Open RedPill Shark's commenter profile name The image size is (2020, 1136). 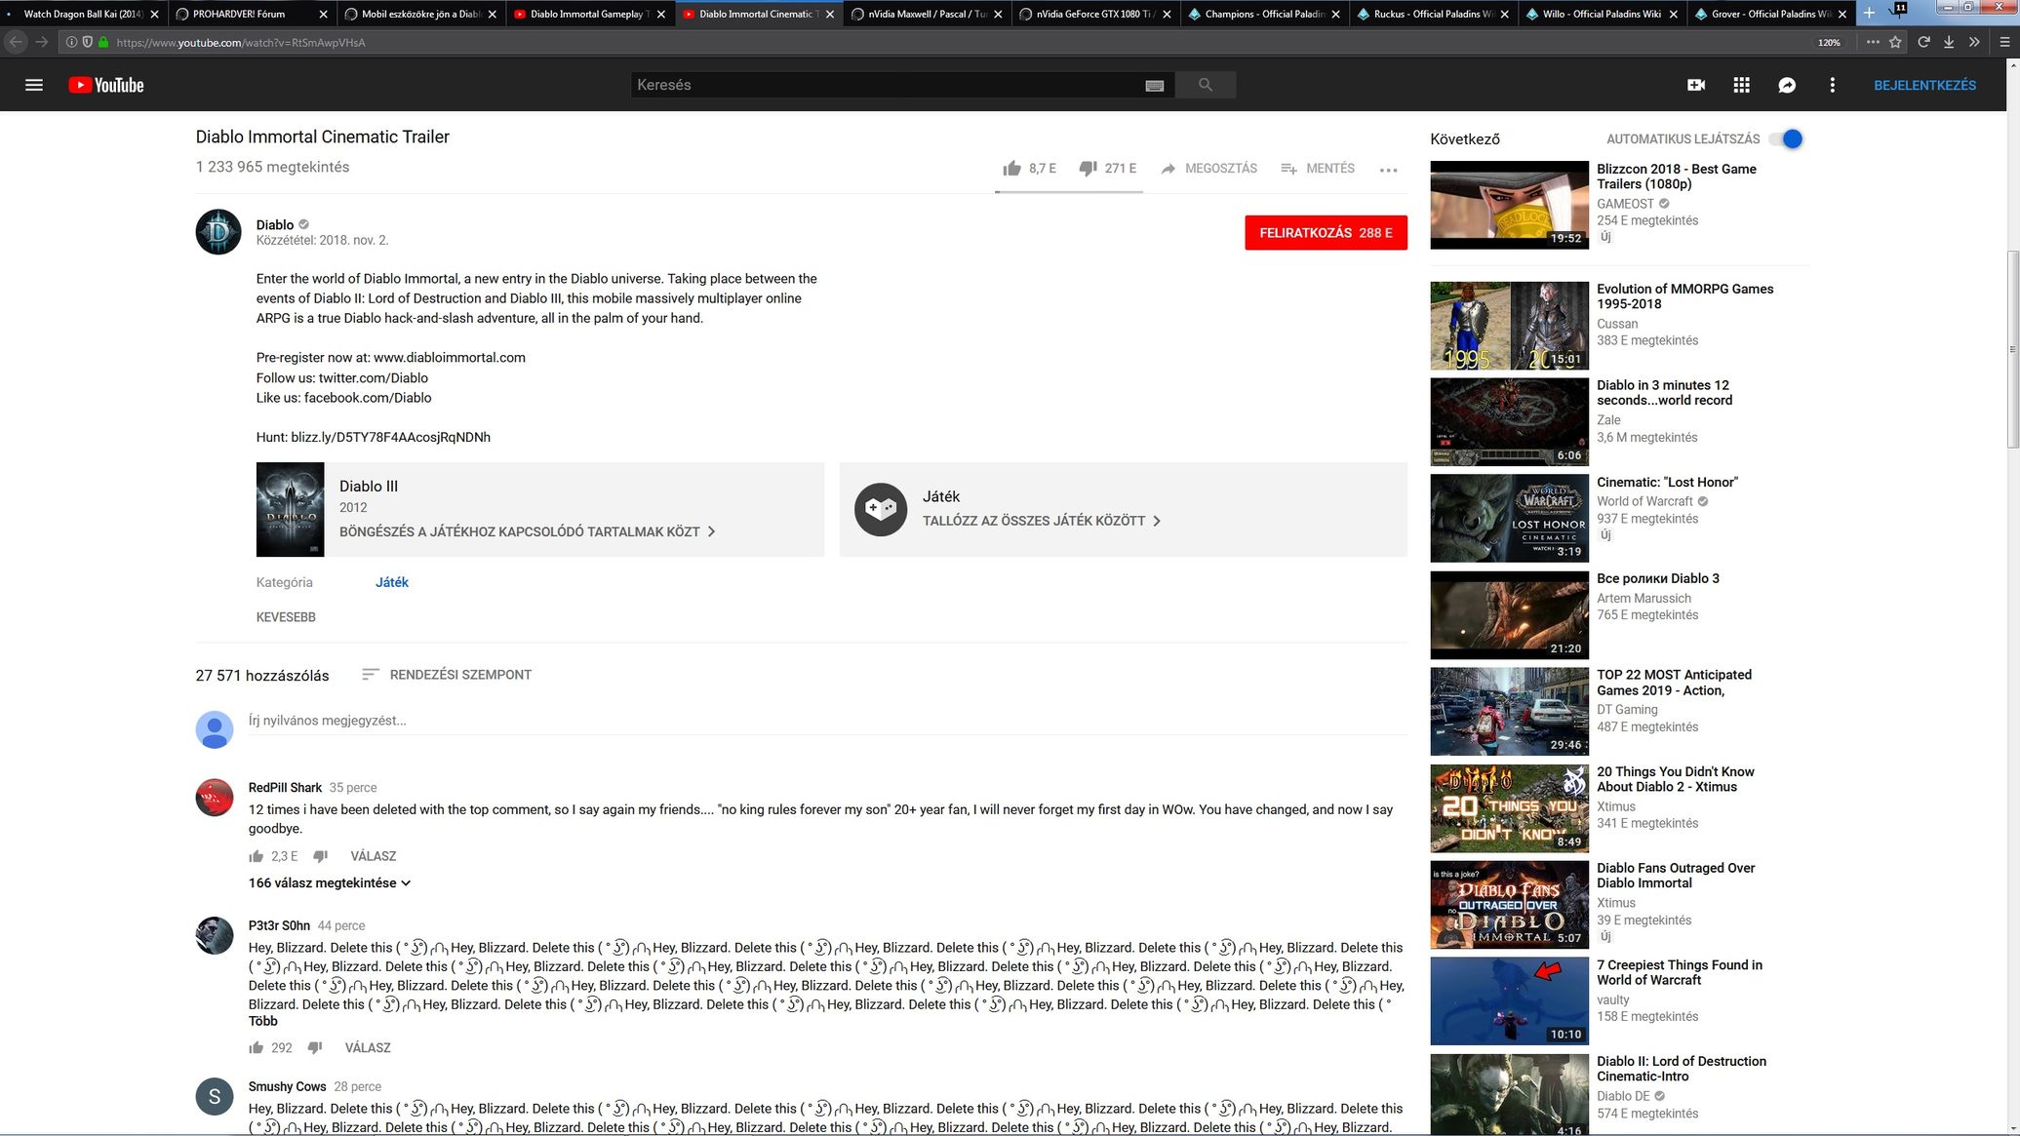(x=285, y=787)
